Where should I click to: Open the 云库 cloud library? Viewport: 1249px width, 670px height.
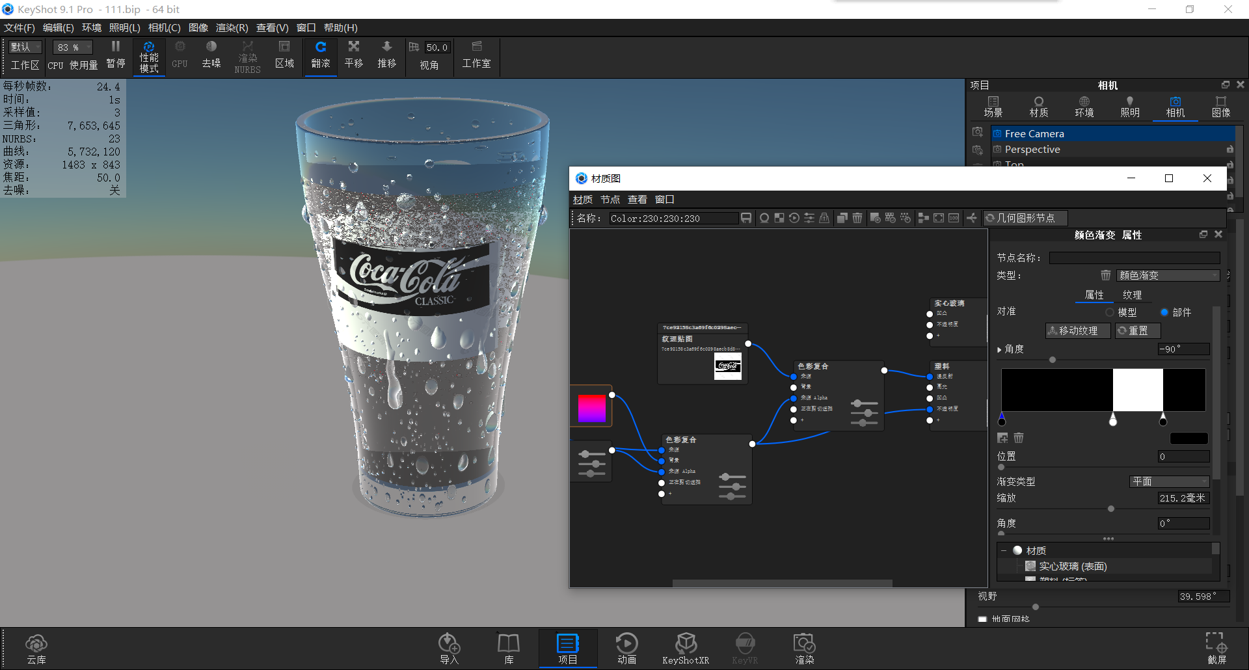click(x=36, y=648)
